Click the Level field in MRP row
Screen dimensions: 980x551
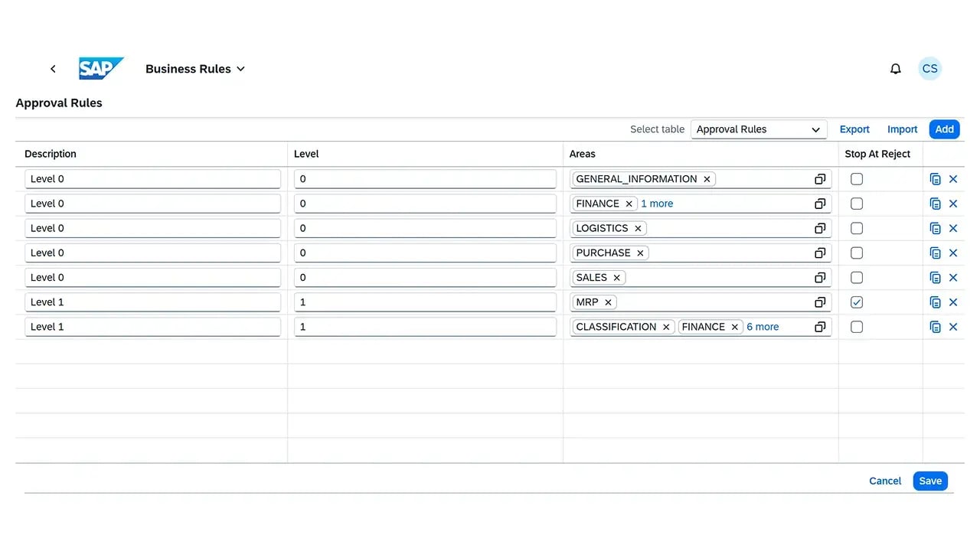tap(425, 302)
